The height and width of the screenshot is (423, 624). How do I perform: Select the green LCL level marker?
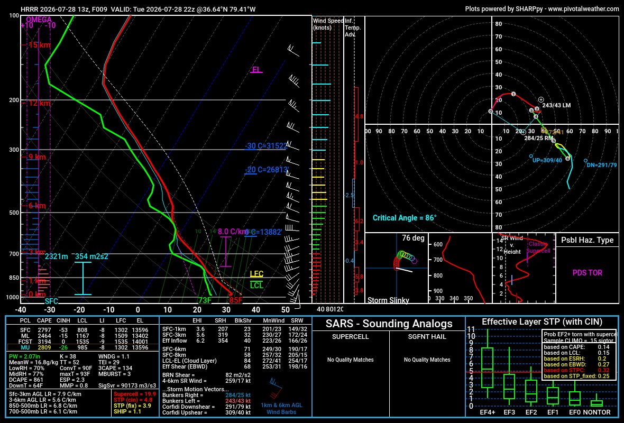pos(256,286)
